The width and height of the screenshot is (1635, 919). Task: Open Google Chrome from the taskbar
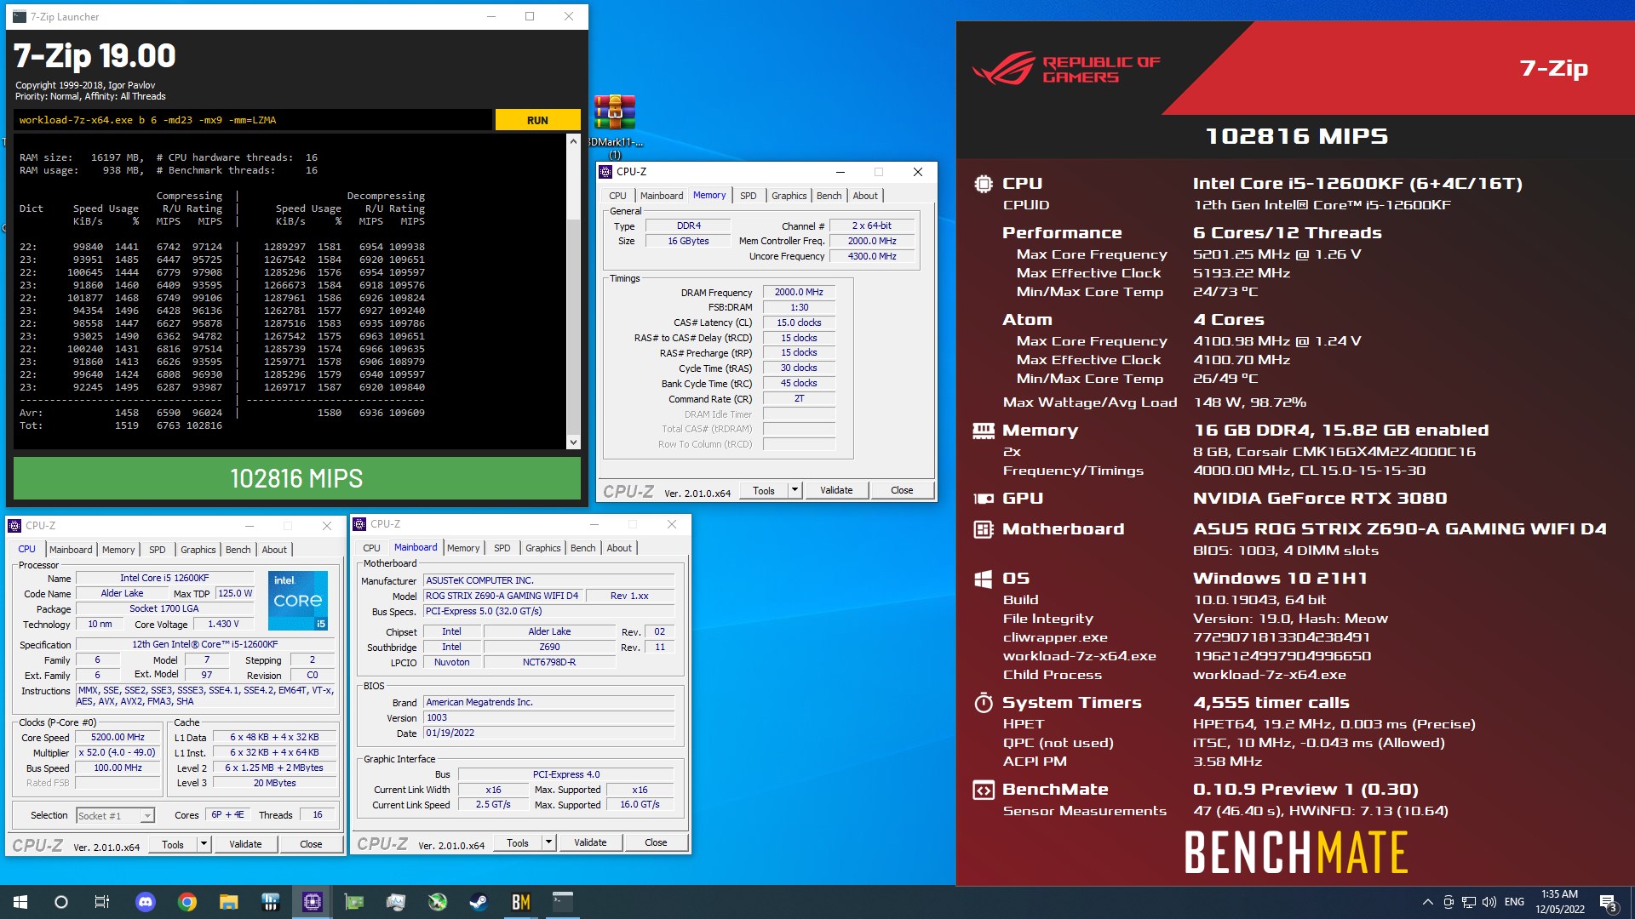coord(187,902)
